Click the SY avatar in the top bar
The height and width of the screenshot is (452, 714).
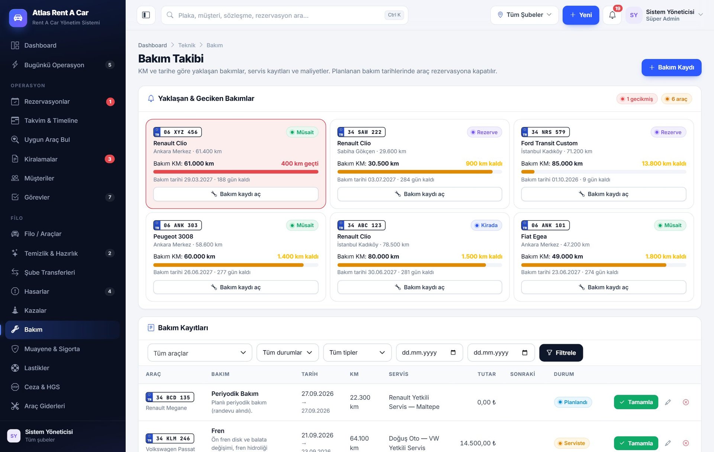[x=634, y=15]
